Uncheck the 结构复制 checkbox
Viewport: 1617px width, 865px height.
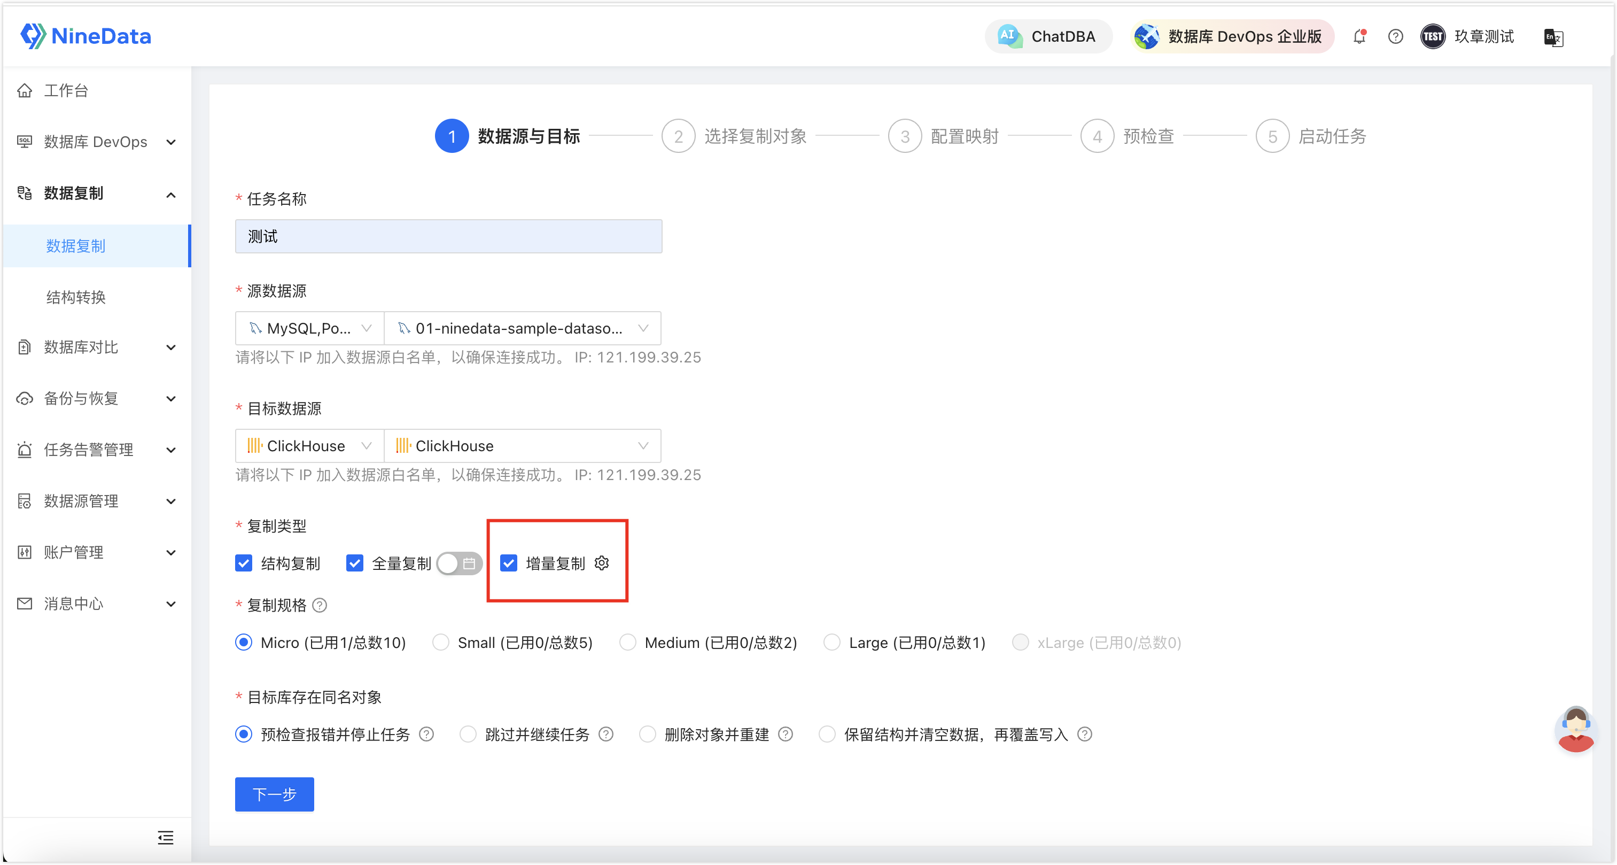244,563
